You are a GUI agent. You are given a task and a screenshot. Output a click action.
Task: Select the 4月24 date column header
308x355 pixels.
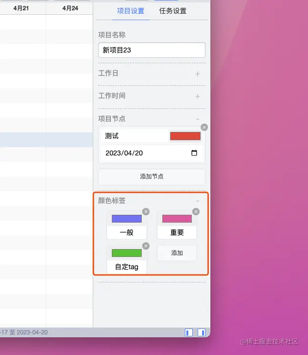70,8
